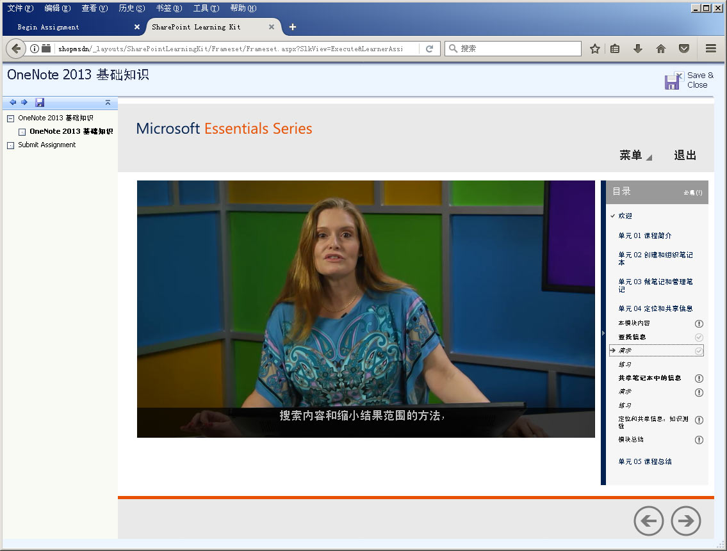Screen dimensions: 727x551
Task: Collapse the OneNote 2013 基础知识 root node
Action: (11, 118)
